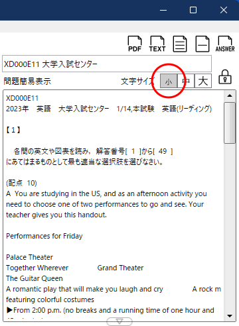
Task: Click the scrollbar down arrow
Action: 230,316
